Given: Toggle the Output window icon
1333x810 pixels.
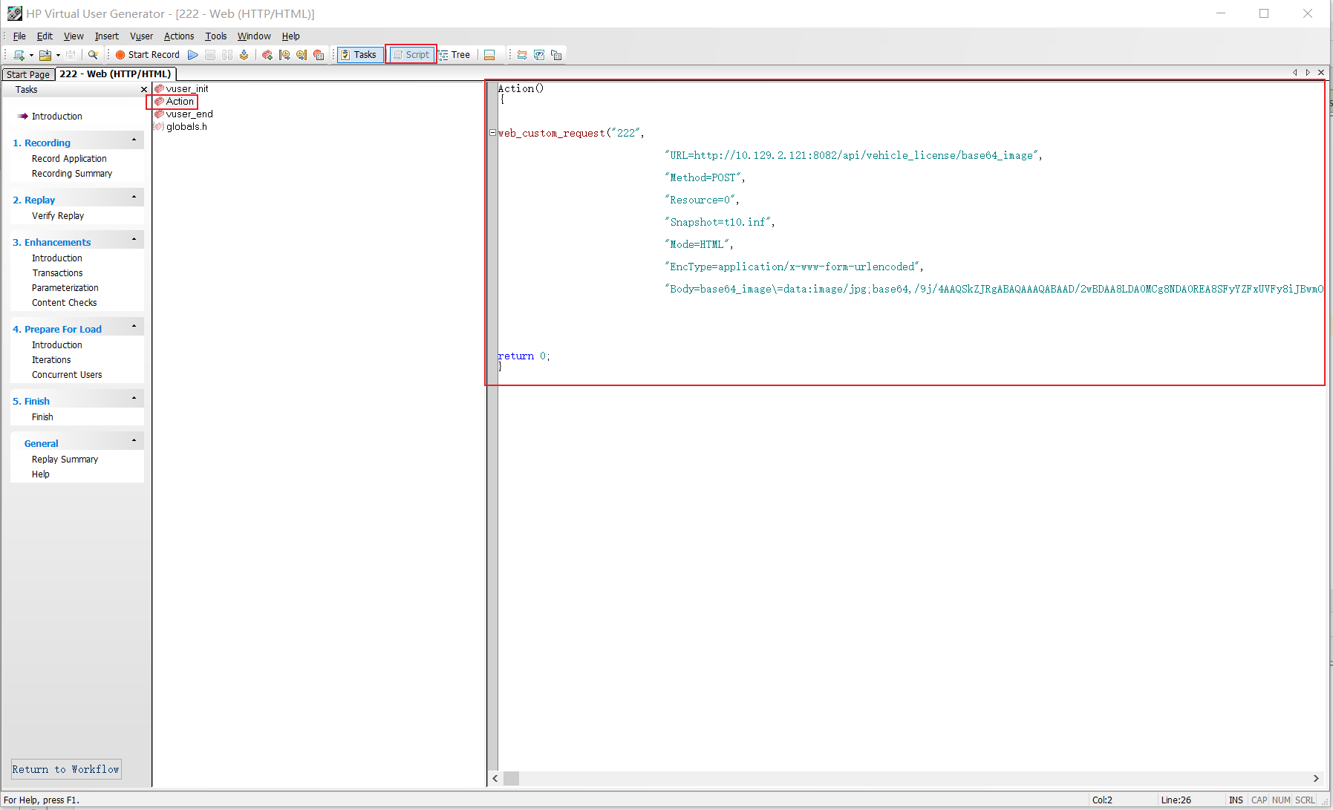Looking at the screenshot, I should tap(489, 55).
